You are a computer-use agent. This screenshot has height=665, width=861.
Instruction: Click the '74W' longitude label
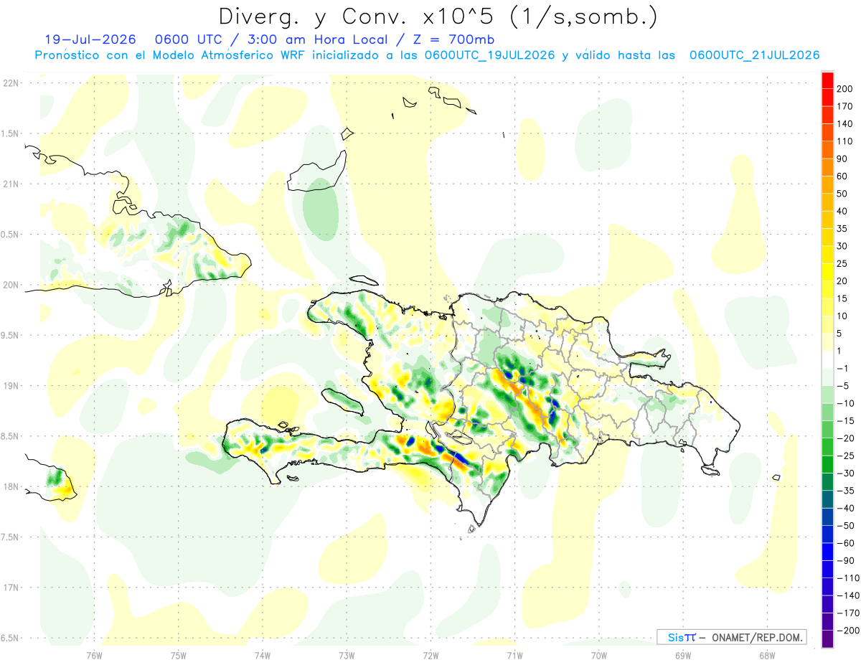click(x=262, y=655)
